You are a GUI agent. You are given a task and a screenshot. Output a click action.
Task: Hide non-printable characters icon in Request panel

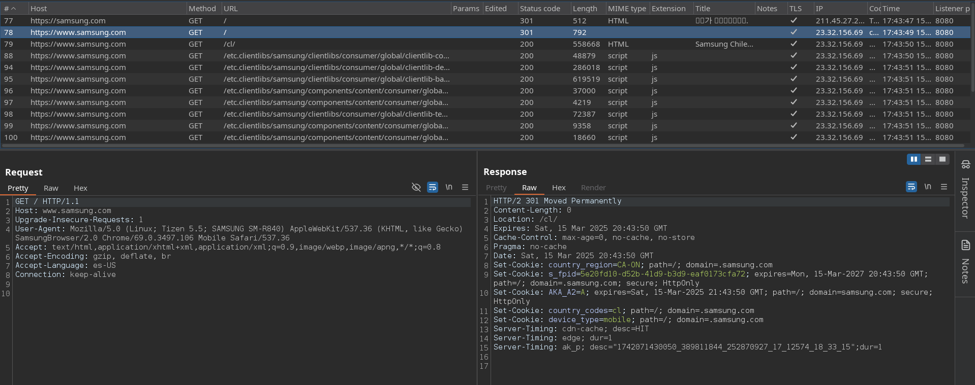pyautogui.click(x=416, y=187)
